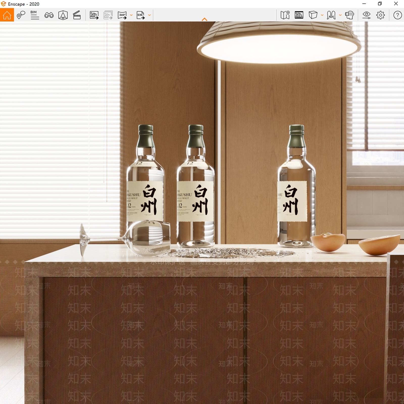The image size is (404, 404).
Task: Minimize the Enscape window
Action: pos(364,4)
